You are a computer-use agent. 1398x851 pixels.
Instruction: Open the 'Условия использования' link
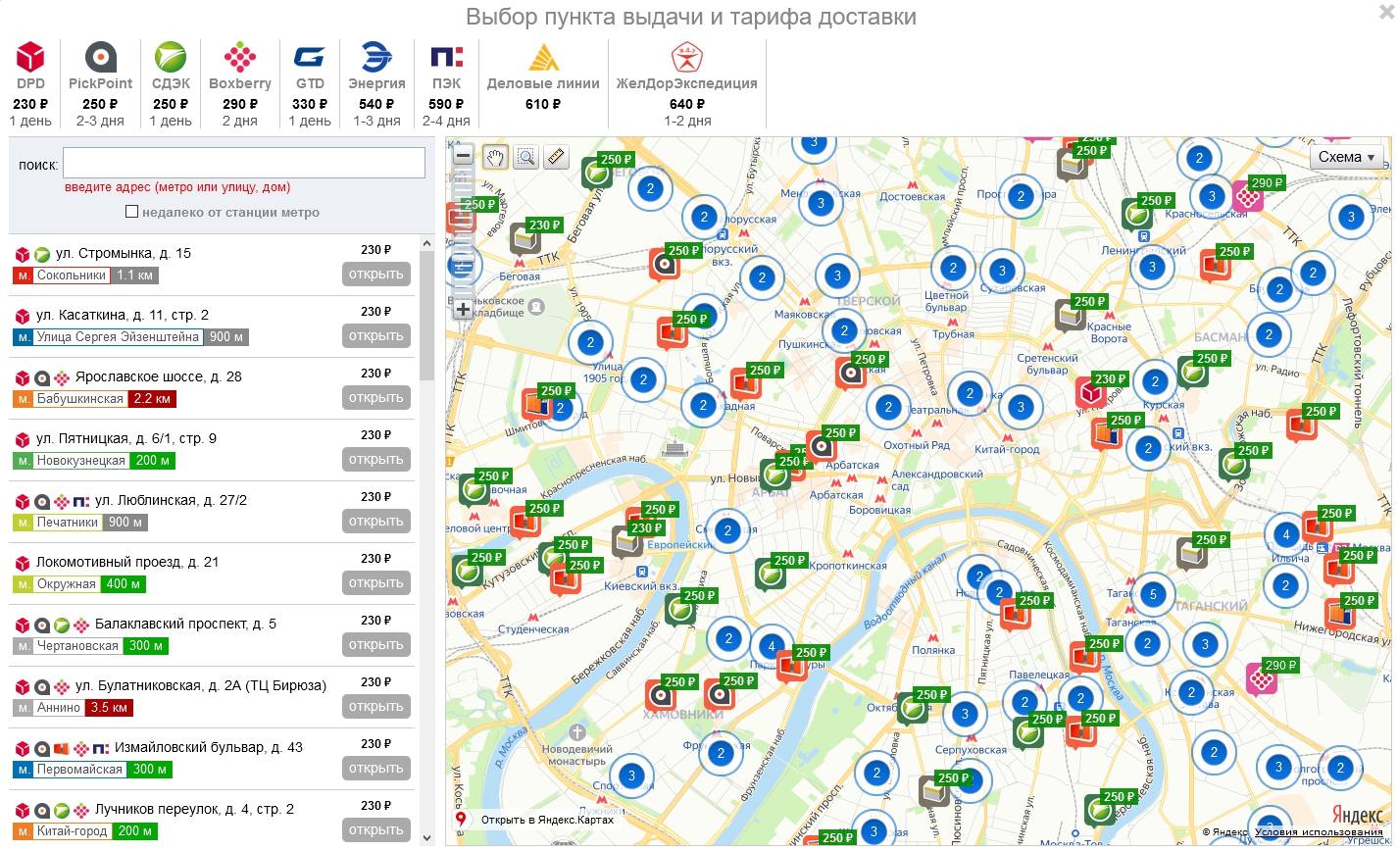tap(1319, 833)
